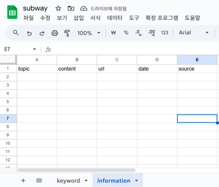
Task: Open the Google Sheets home icon
Action: 12,12
